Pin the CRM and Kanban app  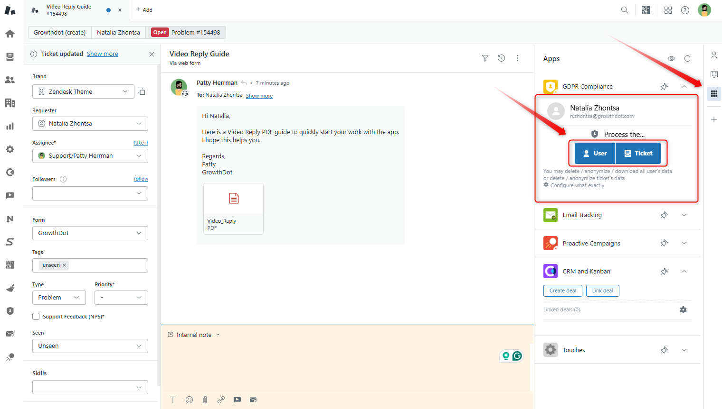click(664, 272)
